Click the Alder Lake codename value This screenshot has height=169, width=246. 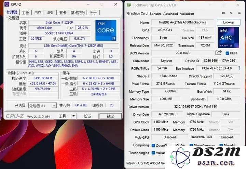44,28
